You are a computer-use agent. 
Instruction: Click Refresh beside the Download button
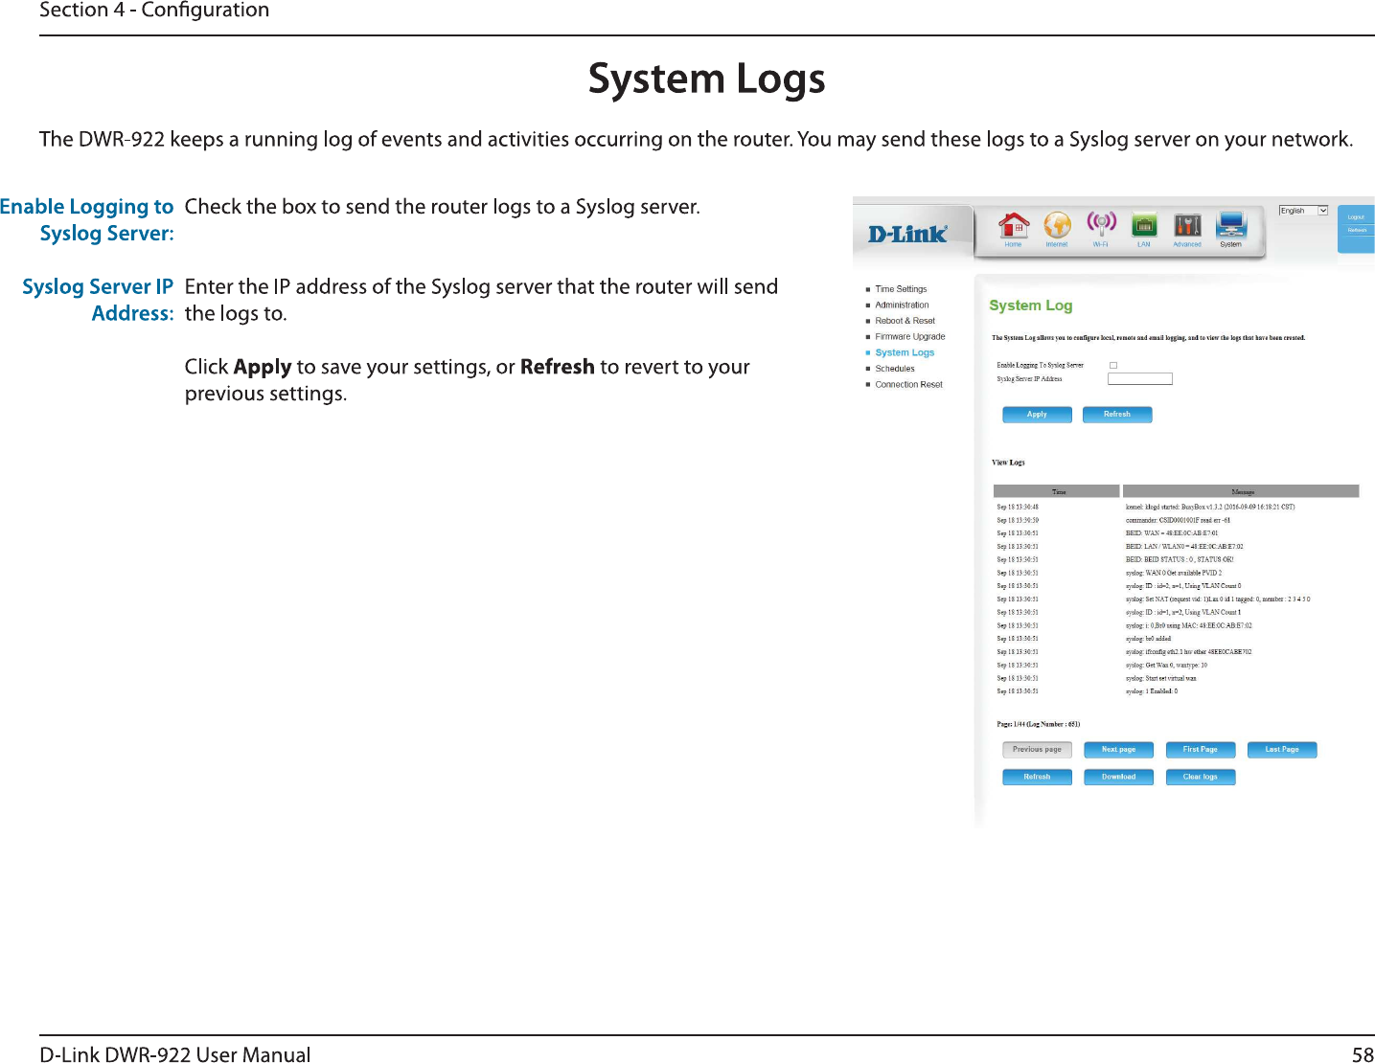pos(1037,777)
